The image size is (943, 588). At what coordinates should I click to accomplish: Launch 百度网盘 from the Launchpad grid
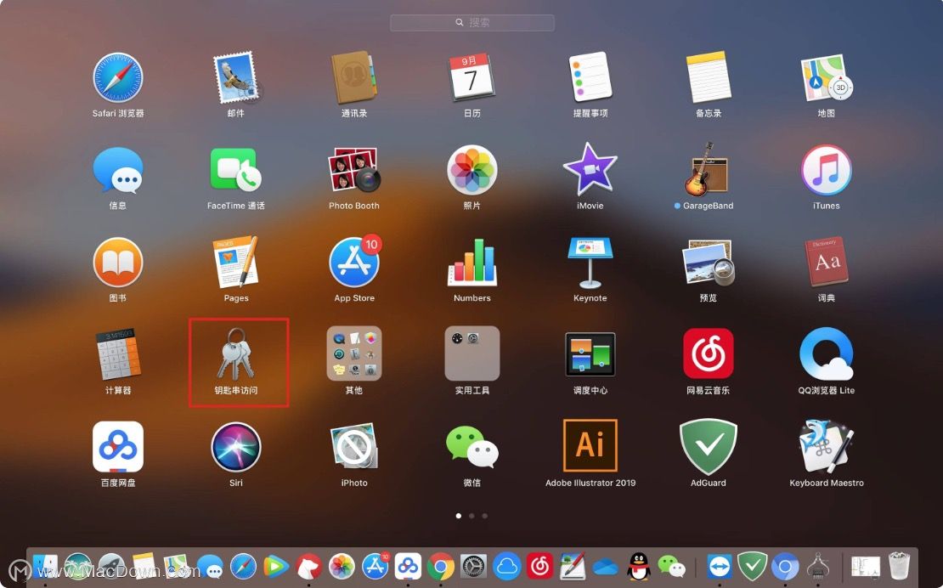click(118, 447)
